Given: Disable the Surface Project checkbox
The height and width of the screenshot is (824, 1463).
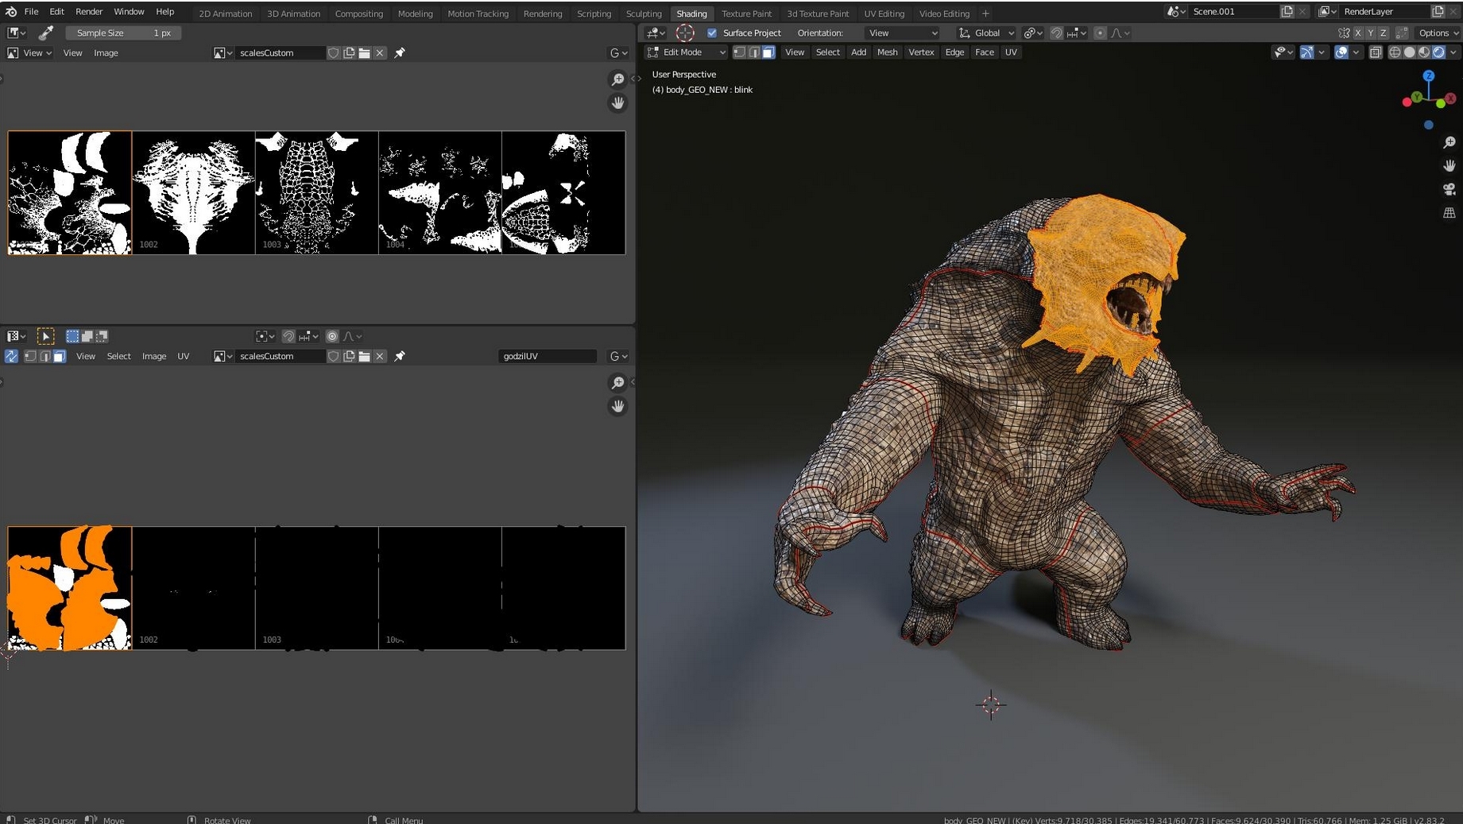Looking at the screenshot, I should (x=712, y=33).
